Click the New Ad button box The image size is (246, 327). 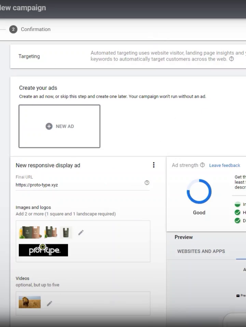pos(59,127)
